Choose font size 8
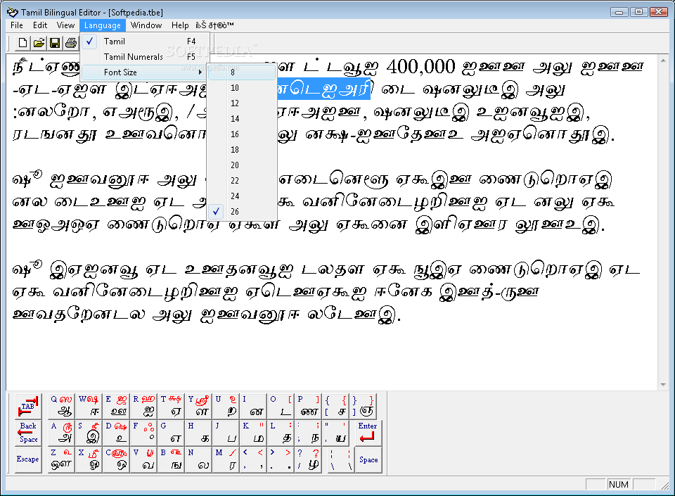Image resolution: width=675 pixels, height=496 pixels. click(x=242, y=72)
